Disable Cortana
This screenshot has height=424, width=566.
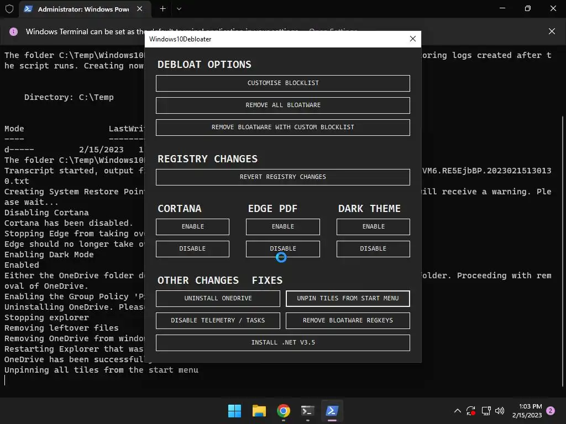192,249
